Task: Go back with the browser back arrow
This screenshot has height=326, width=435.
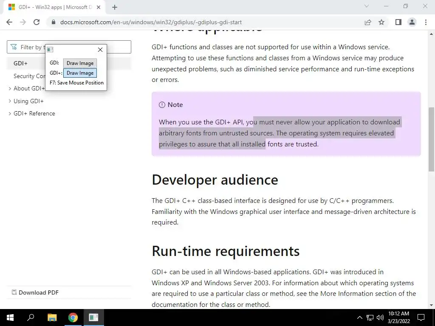Action: click(9, 22)
